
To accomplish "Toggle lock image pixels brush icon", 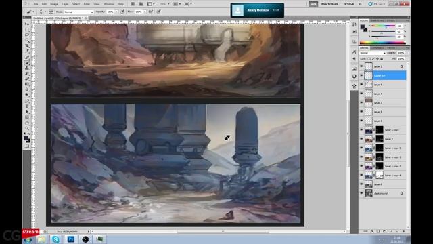I will click(x=373, y=59).
